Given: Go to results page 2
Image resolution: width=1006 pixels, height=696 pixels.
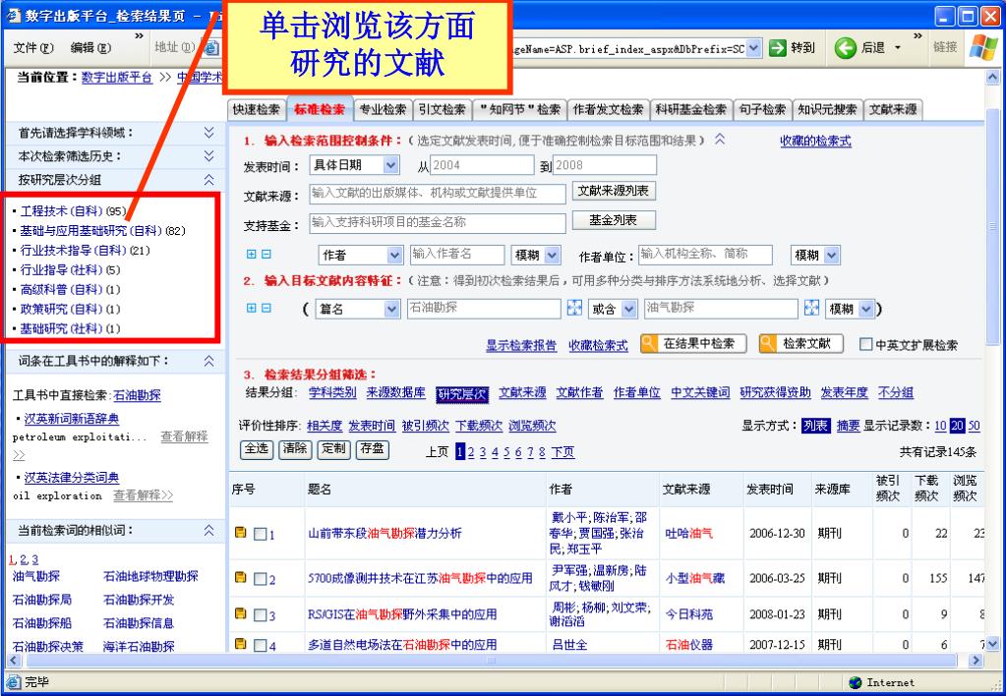Looking at the screenshot, I should 471,452.
